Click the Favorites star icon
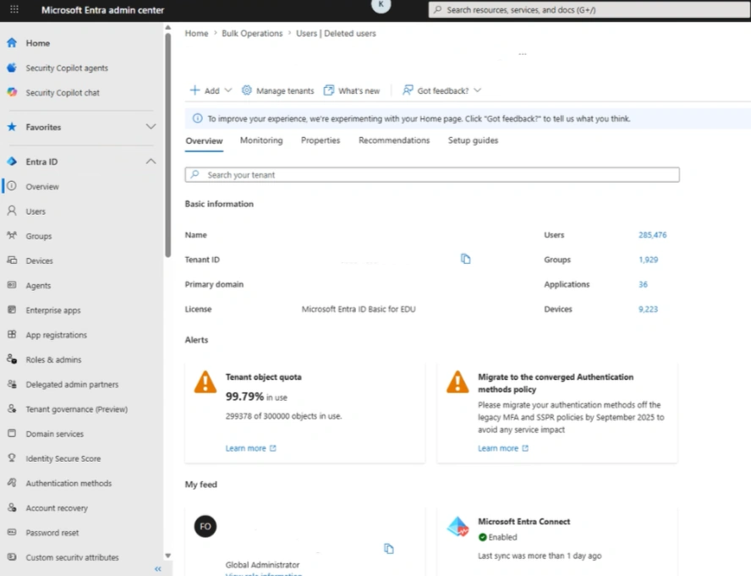 click(x=12, y=127)
